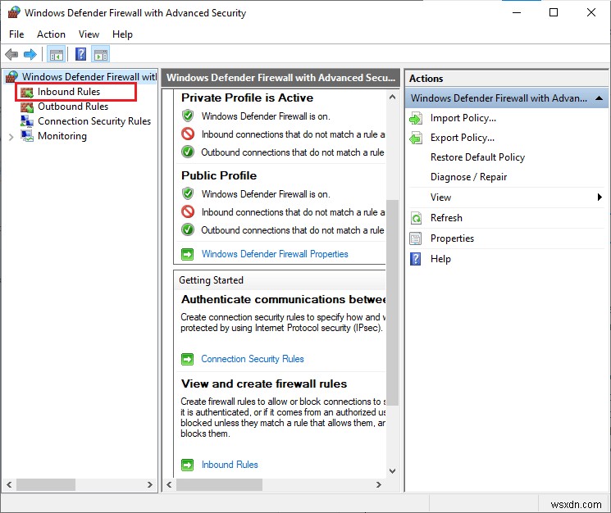Screen dimensions: 611x513
Task: Click Export Policy in the Actions pane
Action: 463,138
